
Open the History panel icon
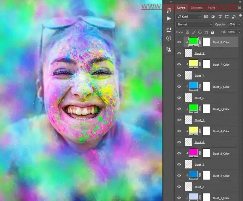(x=169, y=10)
